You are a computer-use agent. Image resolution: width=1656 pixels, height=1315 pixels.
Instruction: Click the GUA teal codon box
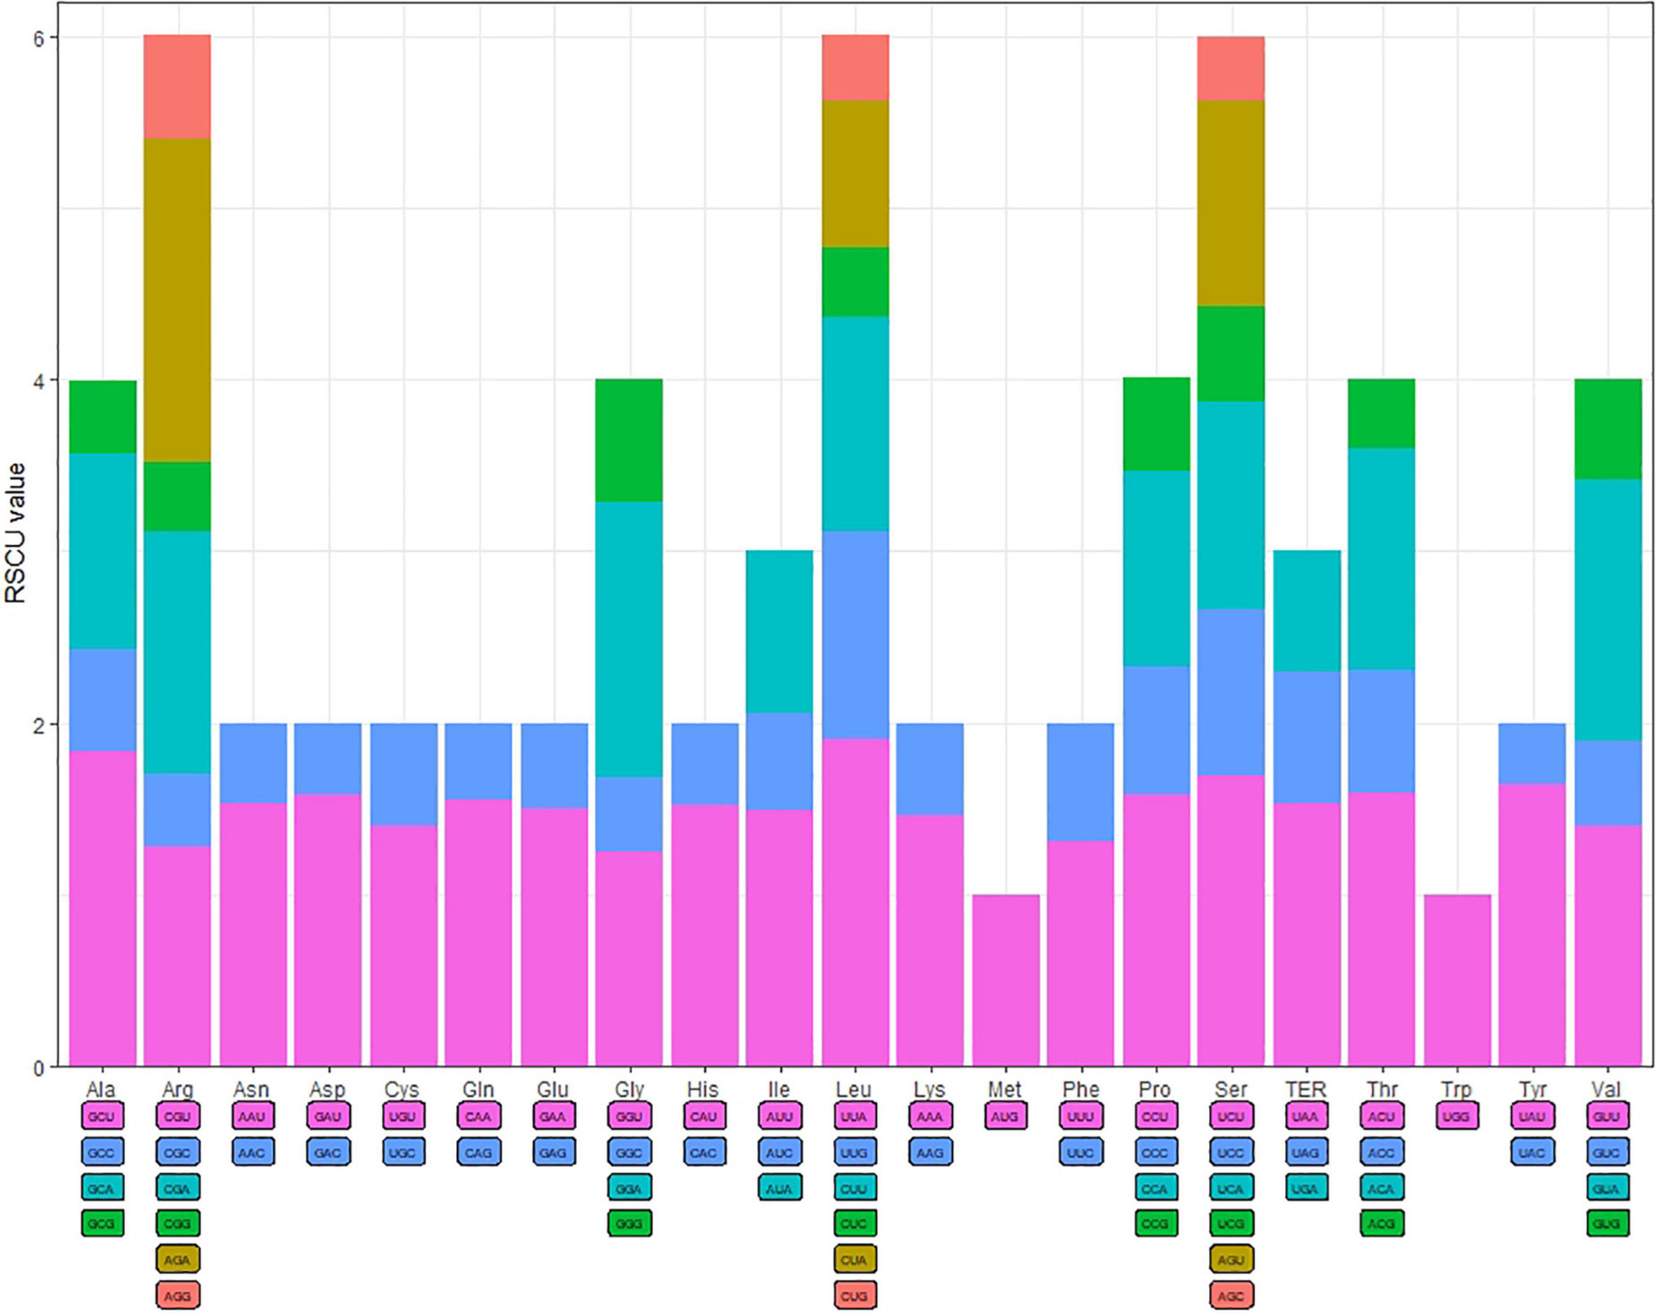coord(1608,1188)
